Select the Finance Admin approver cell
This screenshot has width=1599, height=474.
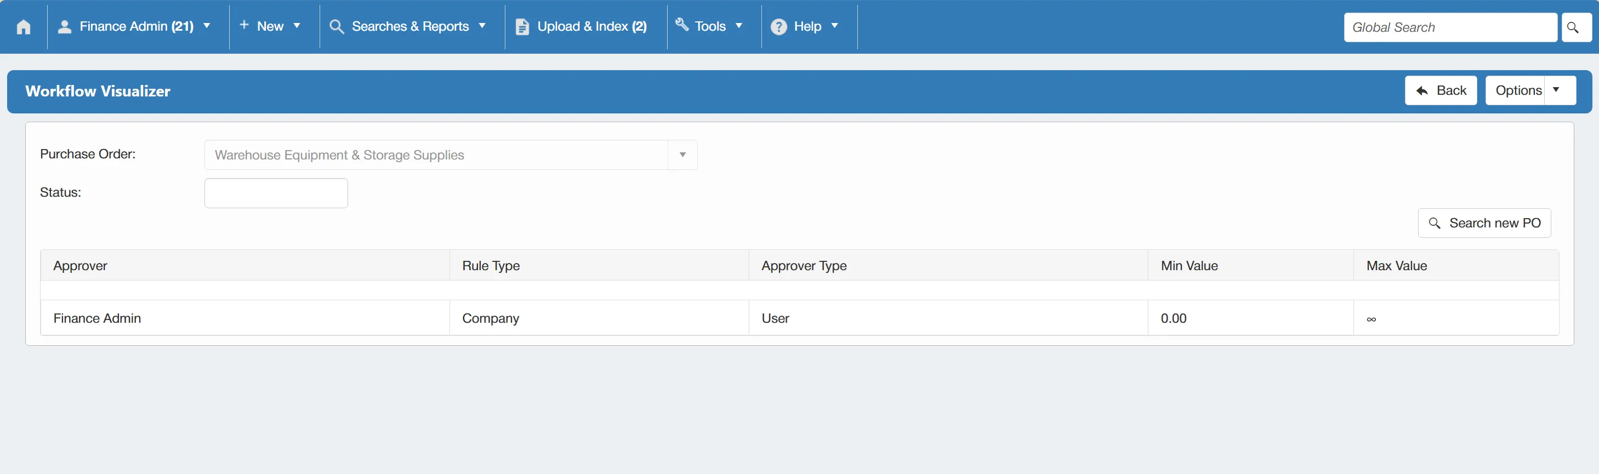[245, 318]
